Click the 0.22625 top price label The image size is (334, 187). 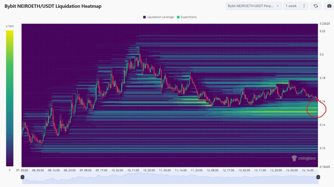[x=325, y=24]
